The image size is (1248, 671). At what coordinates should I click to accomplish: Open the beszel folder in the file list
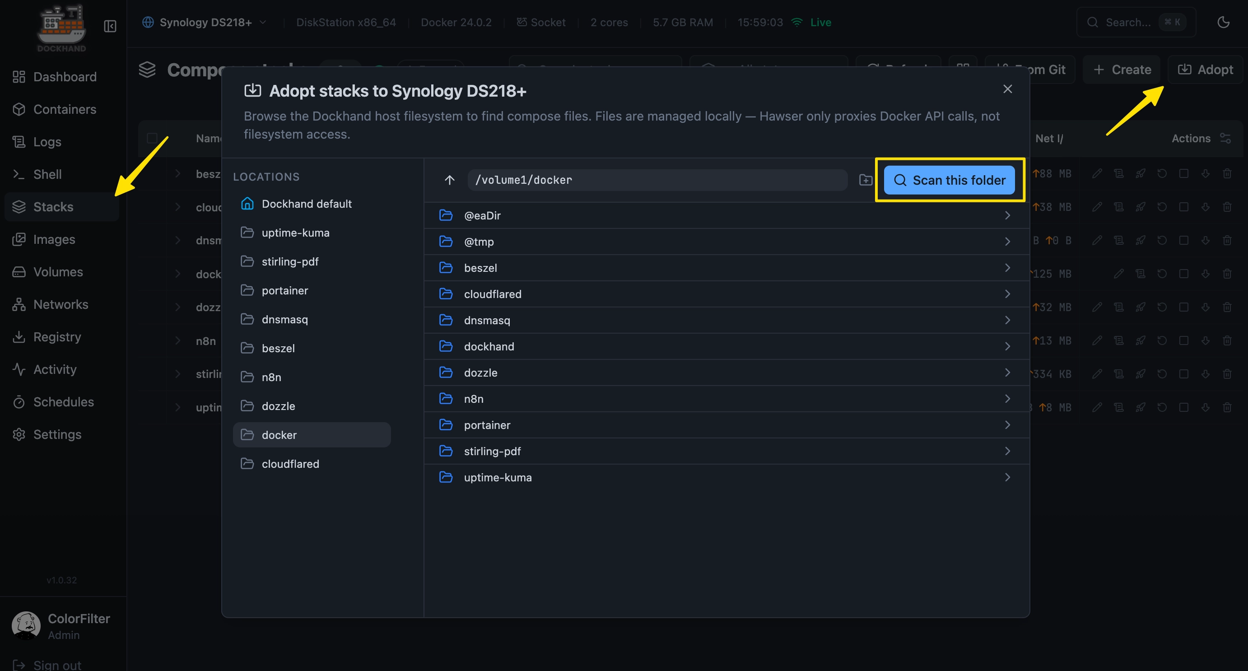click(726, 268)
